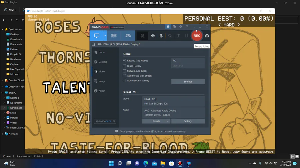Toggle the Pause Hotkey checkbox
Screen dimensions: 300x168
pos(124,66)
